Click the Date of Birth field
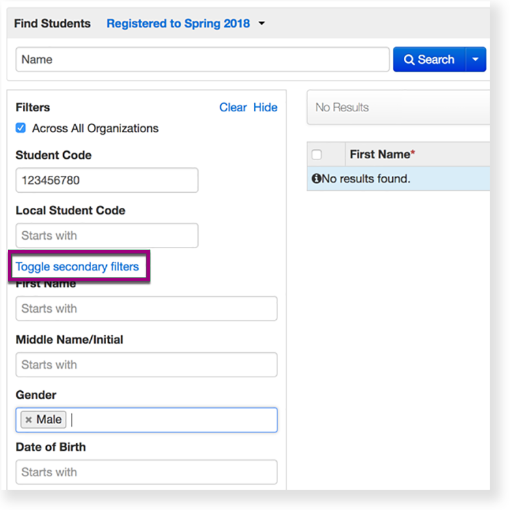 coord(147,472)
